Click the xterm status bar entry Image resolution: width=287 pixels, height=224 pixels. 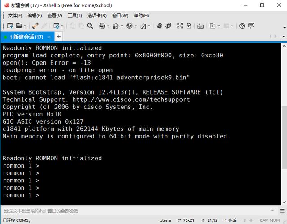click(x=165, y=220)
